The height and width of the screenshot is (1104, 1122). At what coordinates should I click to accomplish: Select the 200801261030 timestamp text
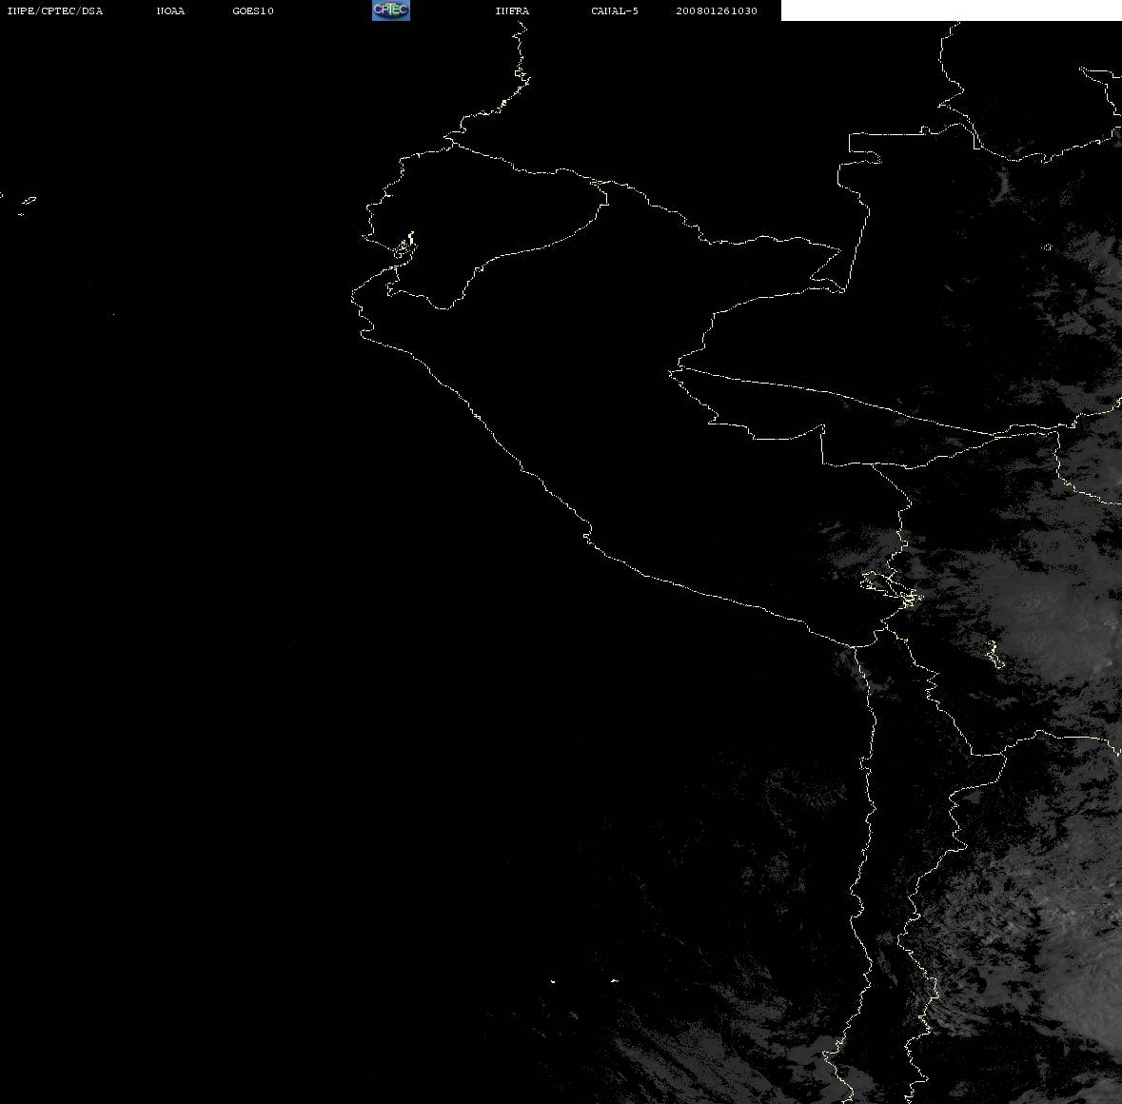pos(717,10)
